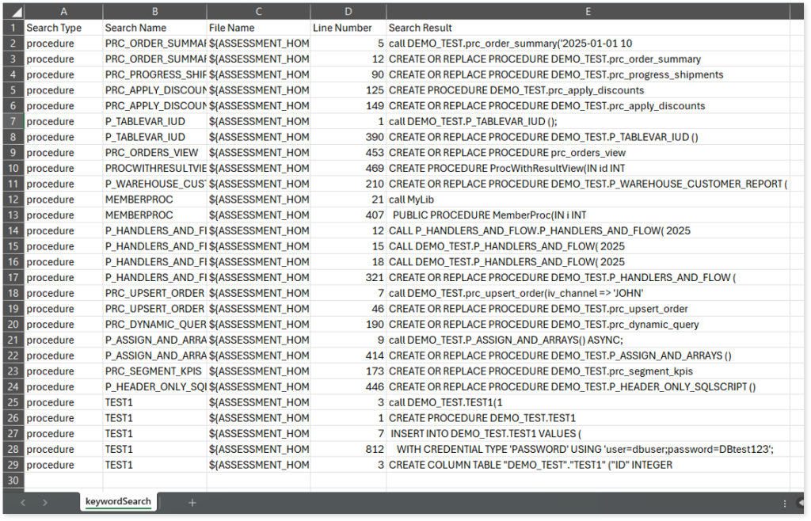This screenshot has height=521, width=811.
Task: Select the MEMBERPROC cell in row 13
Action: point(154,215)
